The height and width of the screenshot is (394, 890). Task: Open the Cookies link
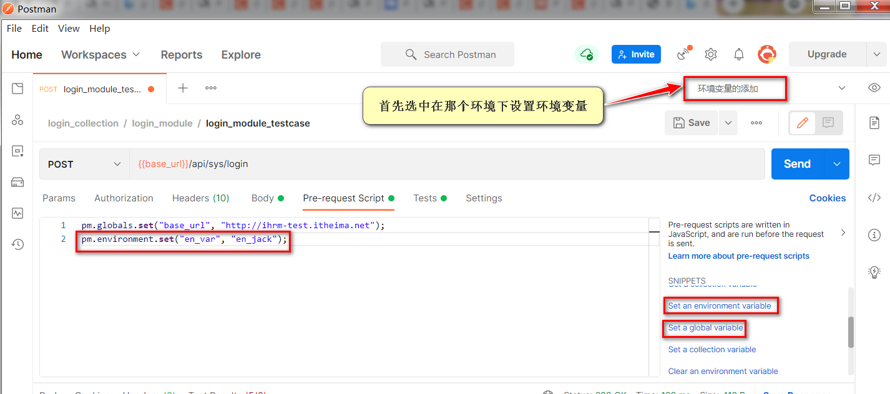(828, 198)
